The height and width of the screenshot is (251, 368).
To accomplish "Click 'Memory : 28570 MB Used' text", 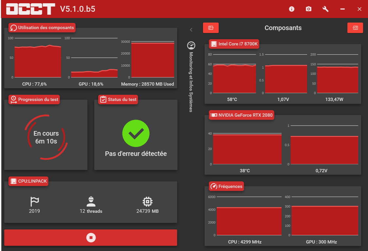I will [x=147, y=84].
